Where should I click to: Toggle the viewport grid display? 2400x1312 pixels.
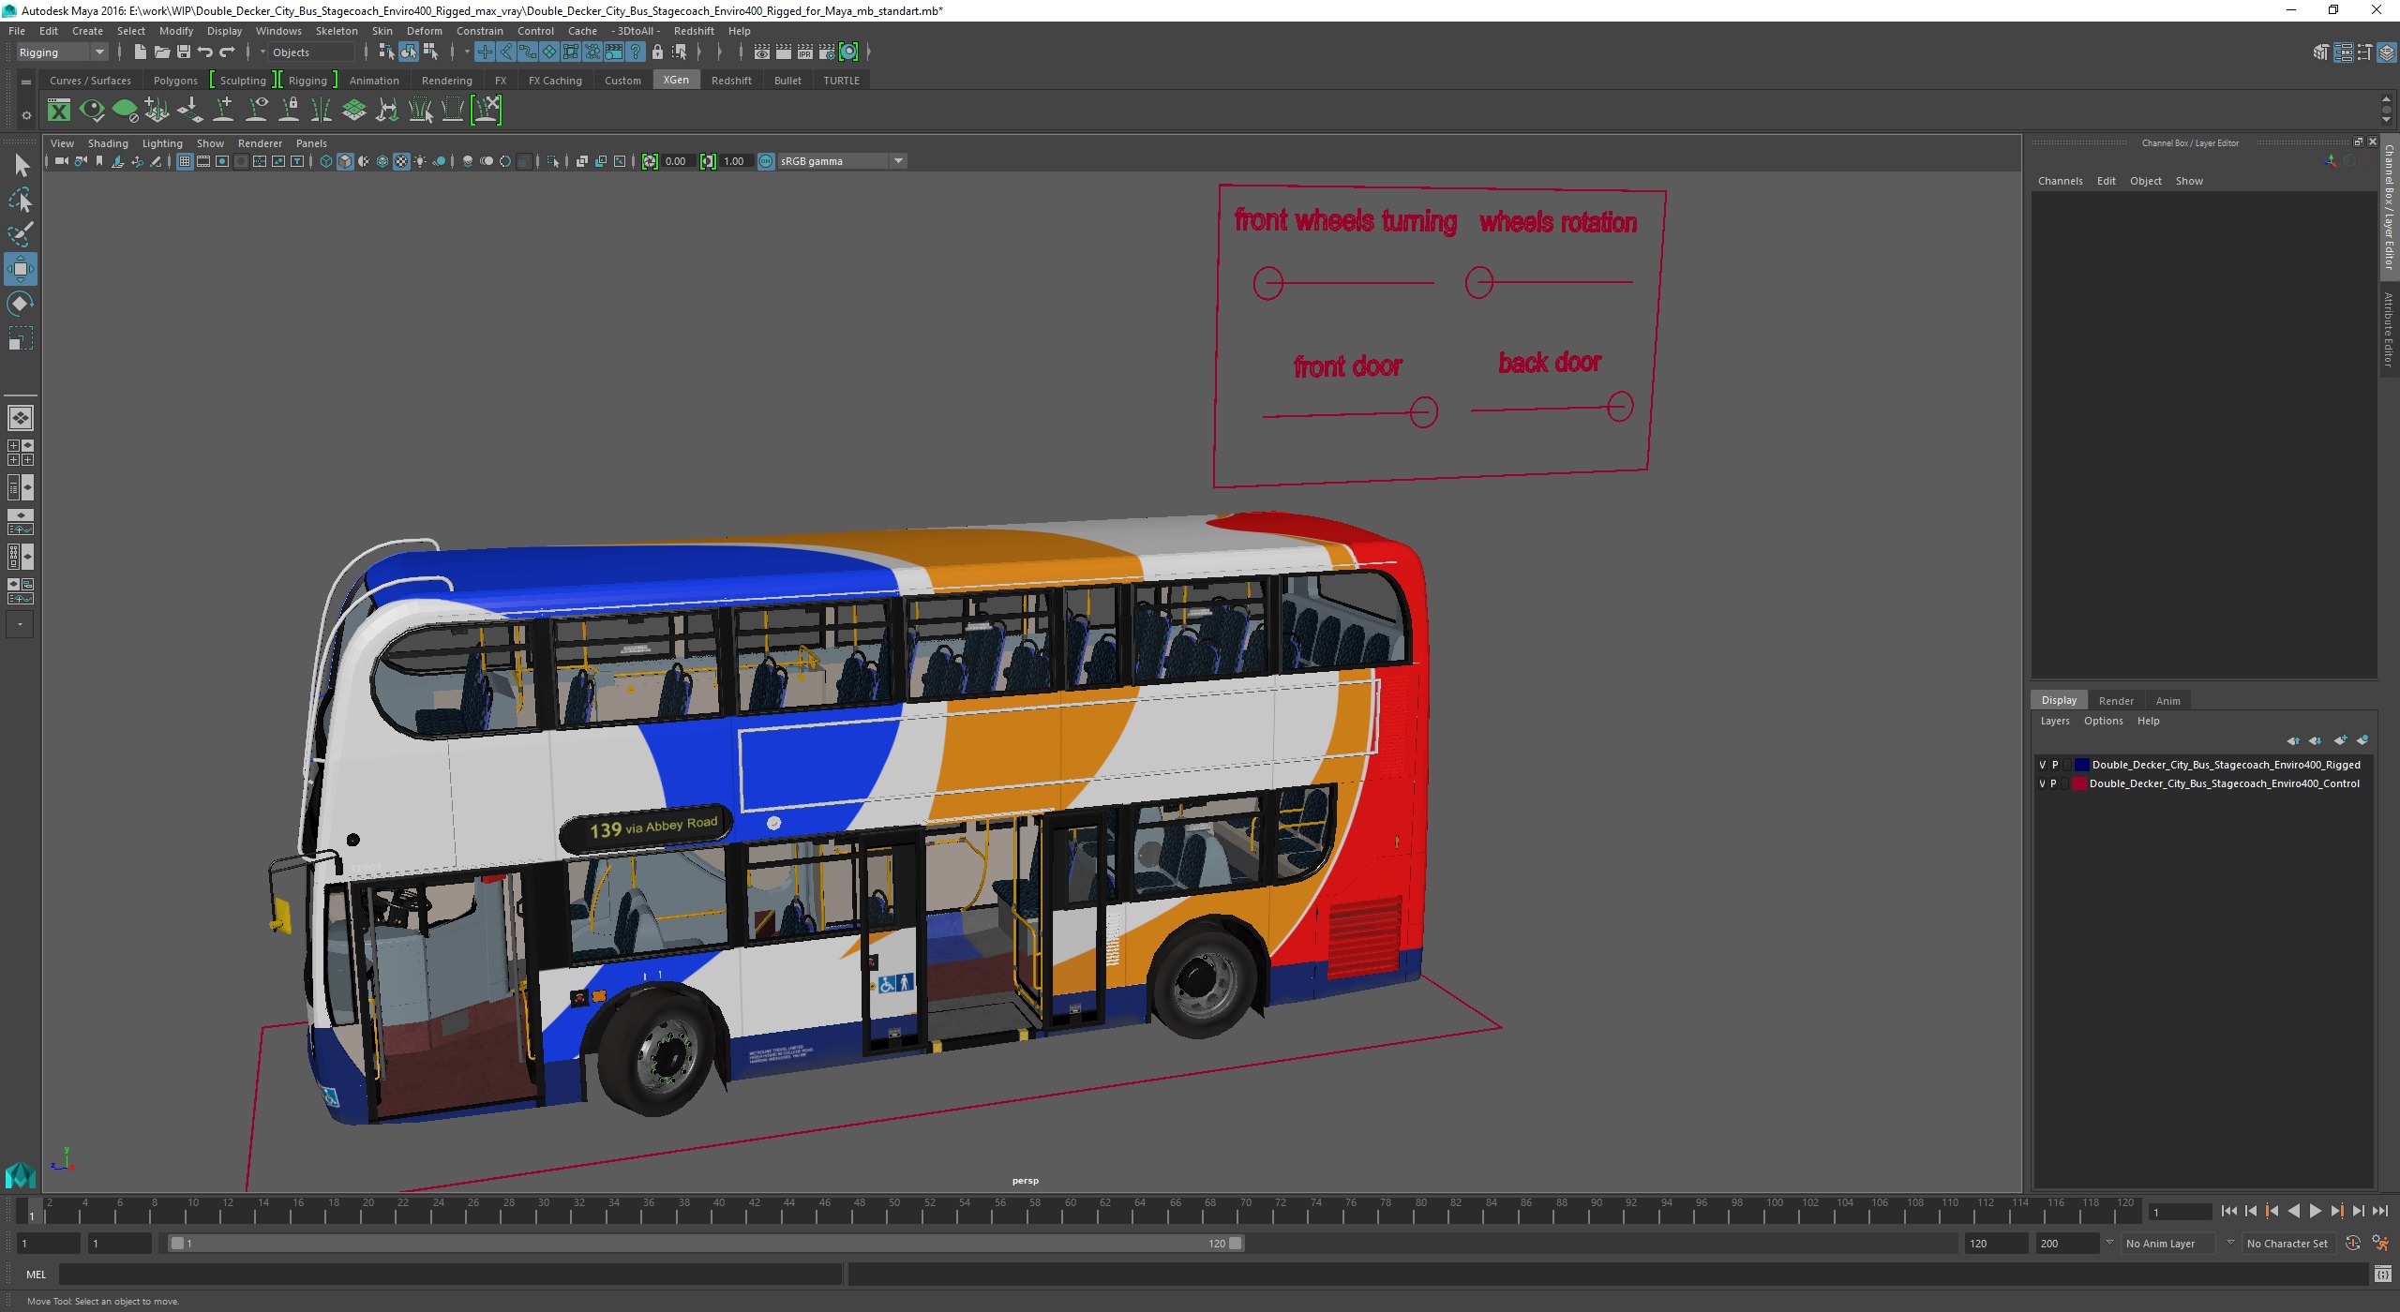pyautogui.click(x=185, y=161)
